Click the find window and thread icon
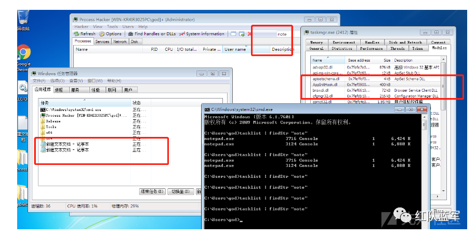Image resolution: width=476 pixels, height=237 pixels. click(242, 34)
